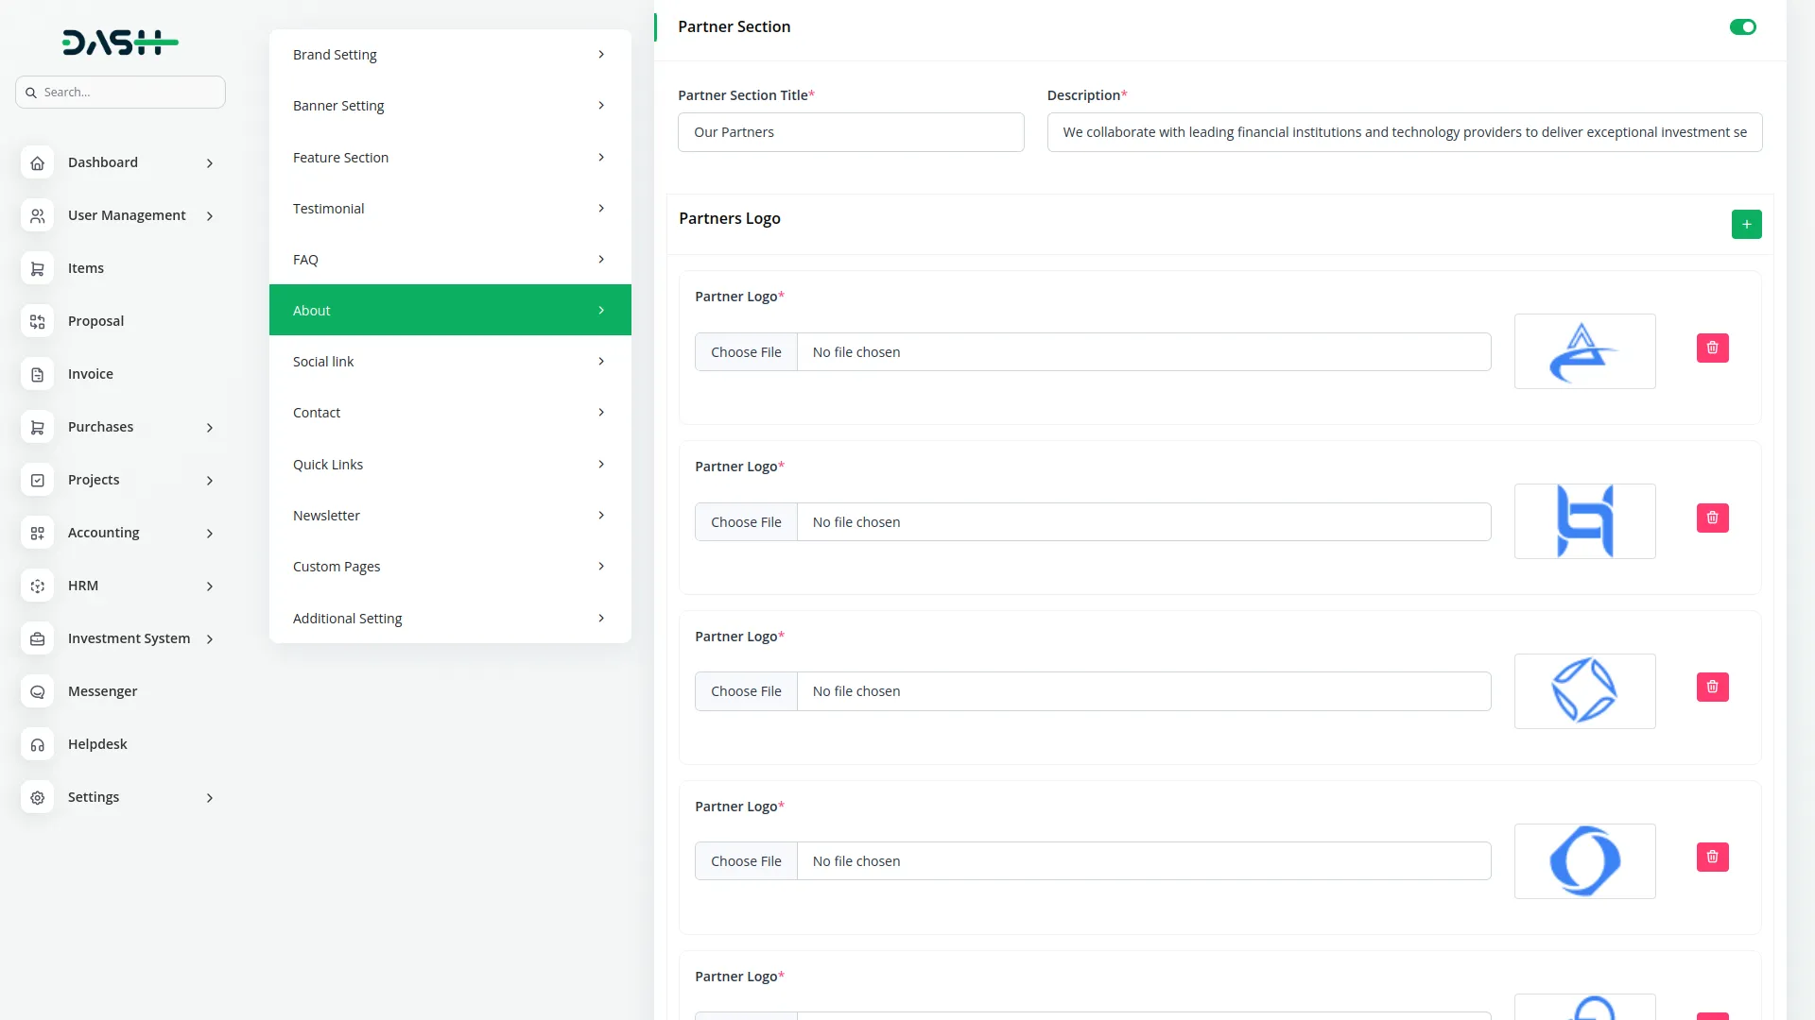Click the Items cart icon
Image resolution: width=1815 pixels, height=1020 pixels.
point(38,269)
